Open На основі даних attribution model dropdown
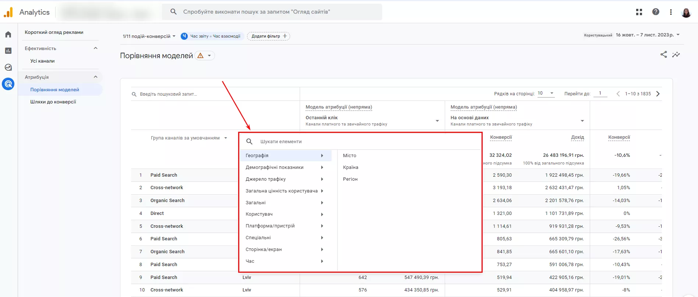698x297 pixels. coord(517,121)
